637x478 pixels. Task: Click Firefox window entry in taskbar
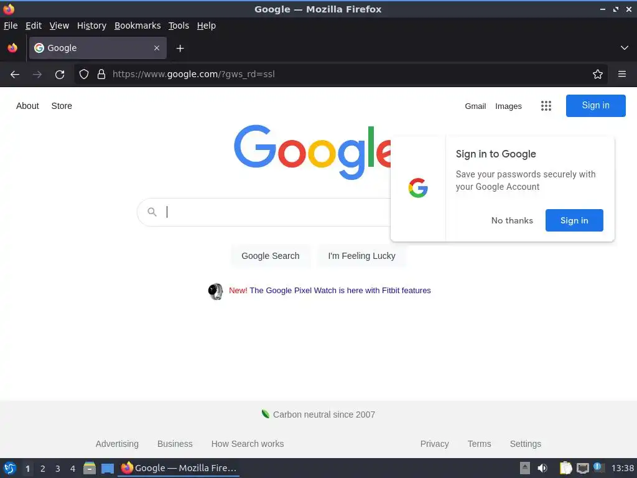(x=179, y=468)
